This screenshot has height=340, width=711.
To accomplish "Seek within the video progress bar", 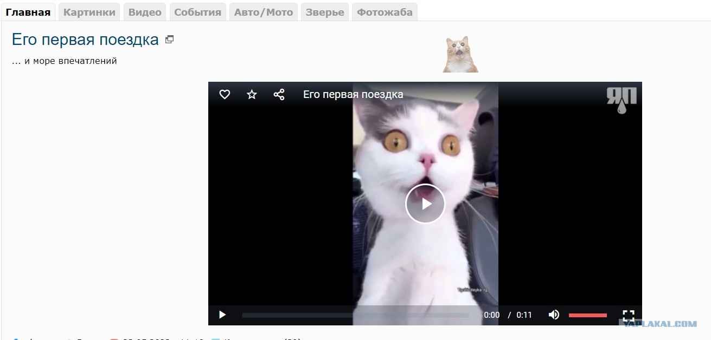I will (356, 315).
